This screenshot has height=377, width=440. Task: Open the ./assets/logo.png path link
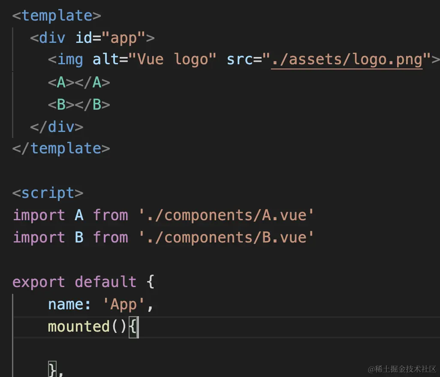tap(347, 60)
